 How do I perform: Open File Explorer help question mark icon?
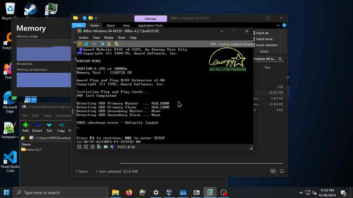[284, 25]
